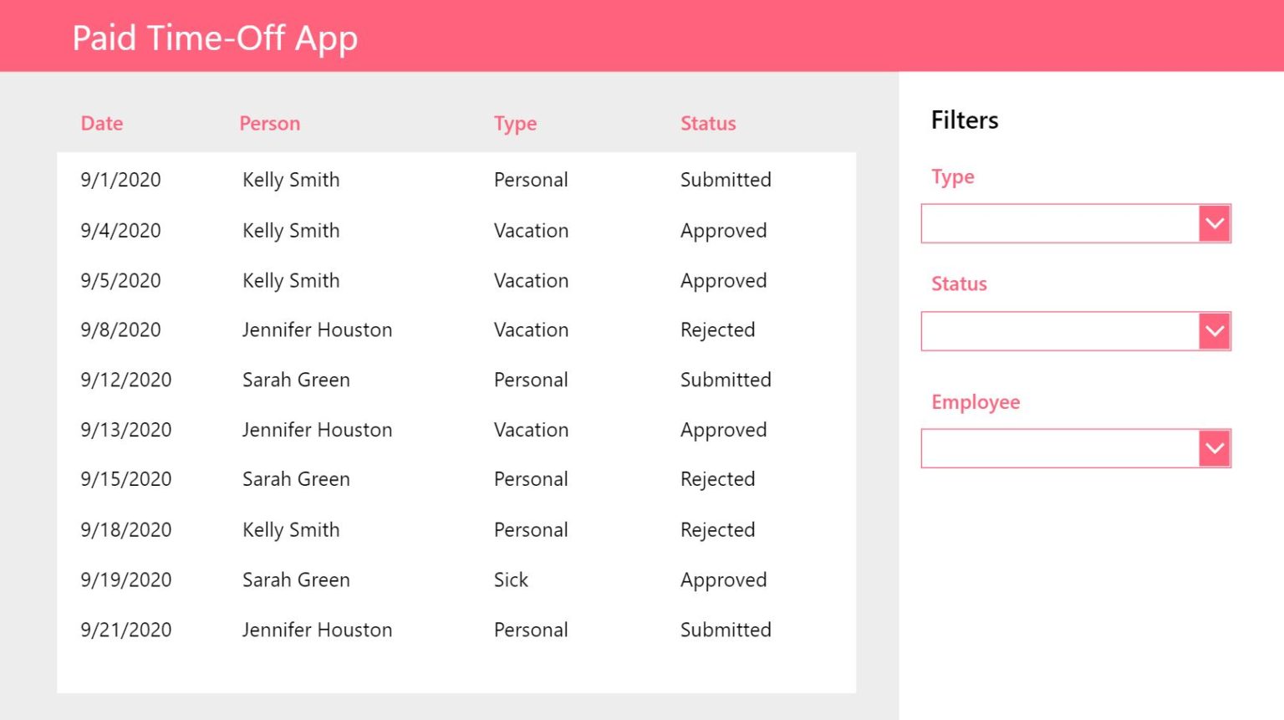Click the Status column header
The width and height of the screenshot is (1284, 720).
pyautogui.click(x=708, y=123)
